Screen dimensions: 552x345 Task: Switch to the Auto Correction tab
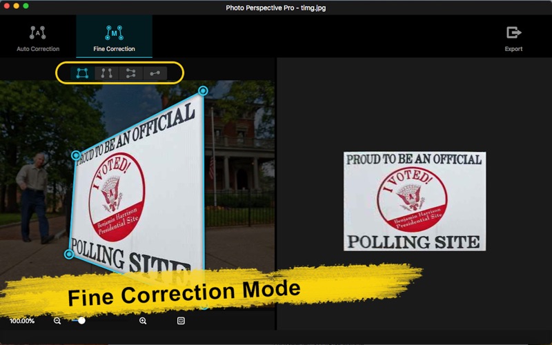click(x=38, y=37)
